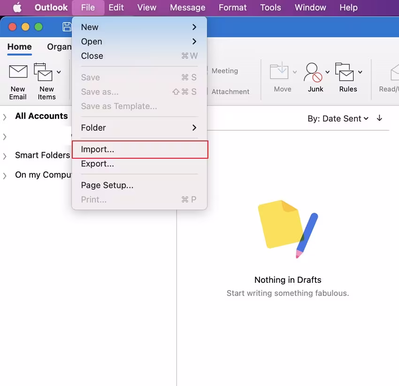Click the Move folder icon
This screenshot has width=399, height=386.
click(279, 71)
